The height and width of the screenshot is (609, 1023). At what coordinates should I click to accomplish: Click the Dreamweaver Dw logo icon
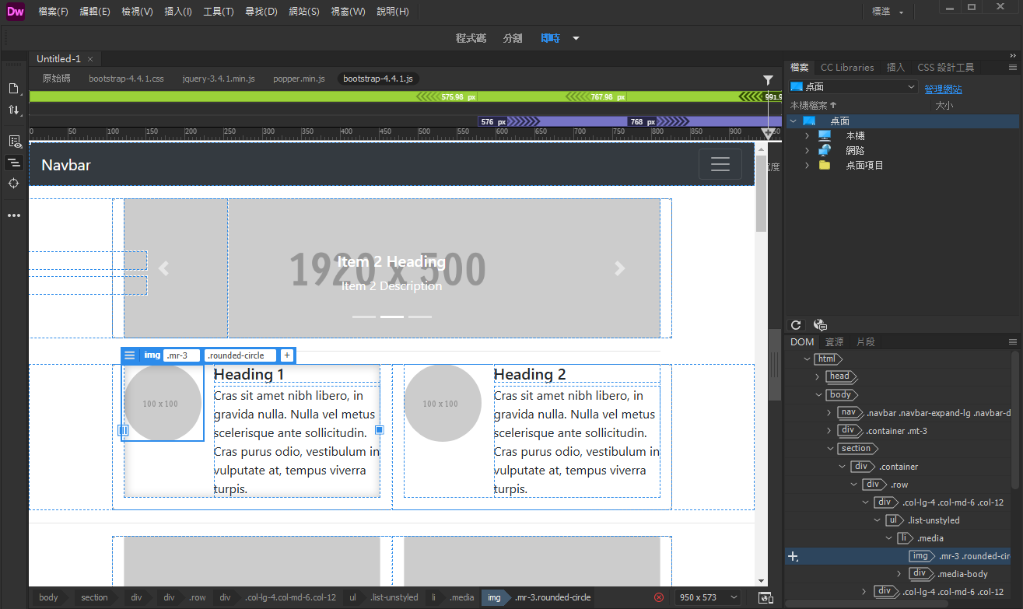16,12
